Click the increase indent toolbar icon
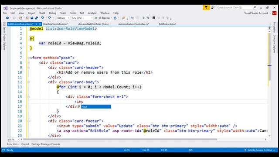279x157 pixels. [x=148, y=18]
